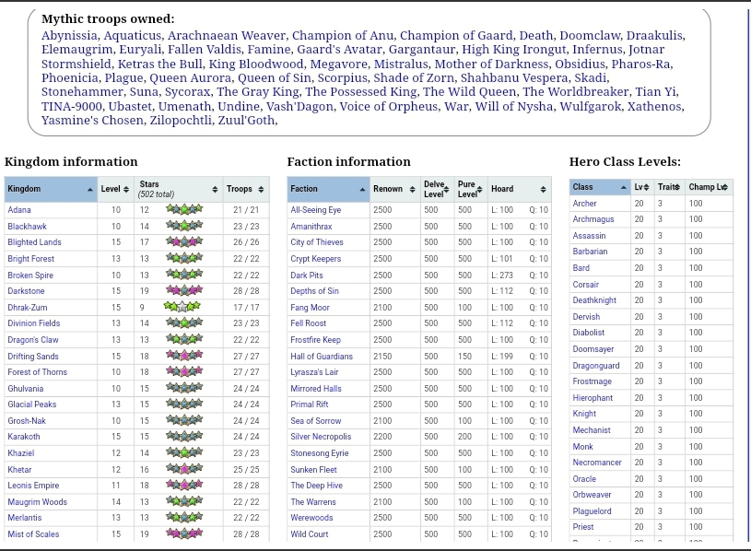Sort faction table by Pure Level

point(470,189)
